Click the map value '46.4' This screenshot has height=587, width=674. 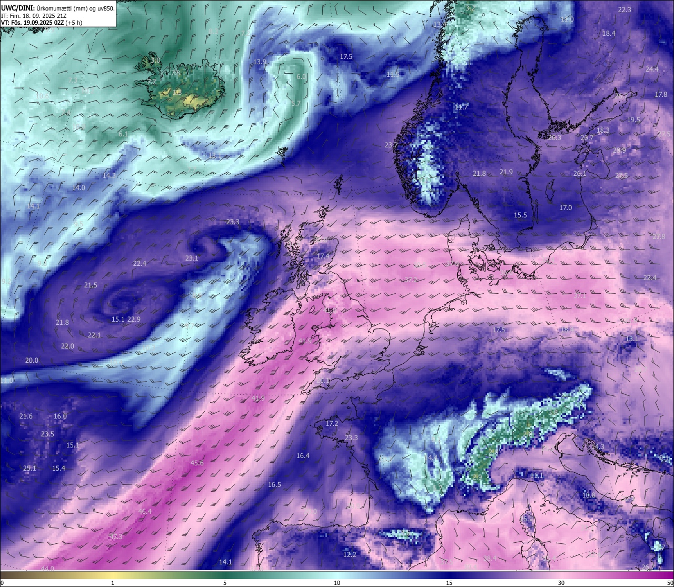coord(145,511)
